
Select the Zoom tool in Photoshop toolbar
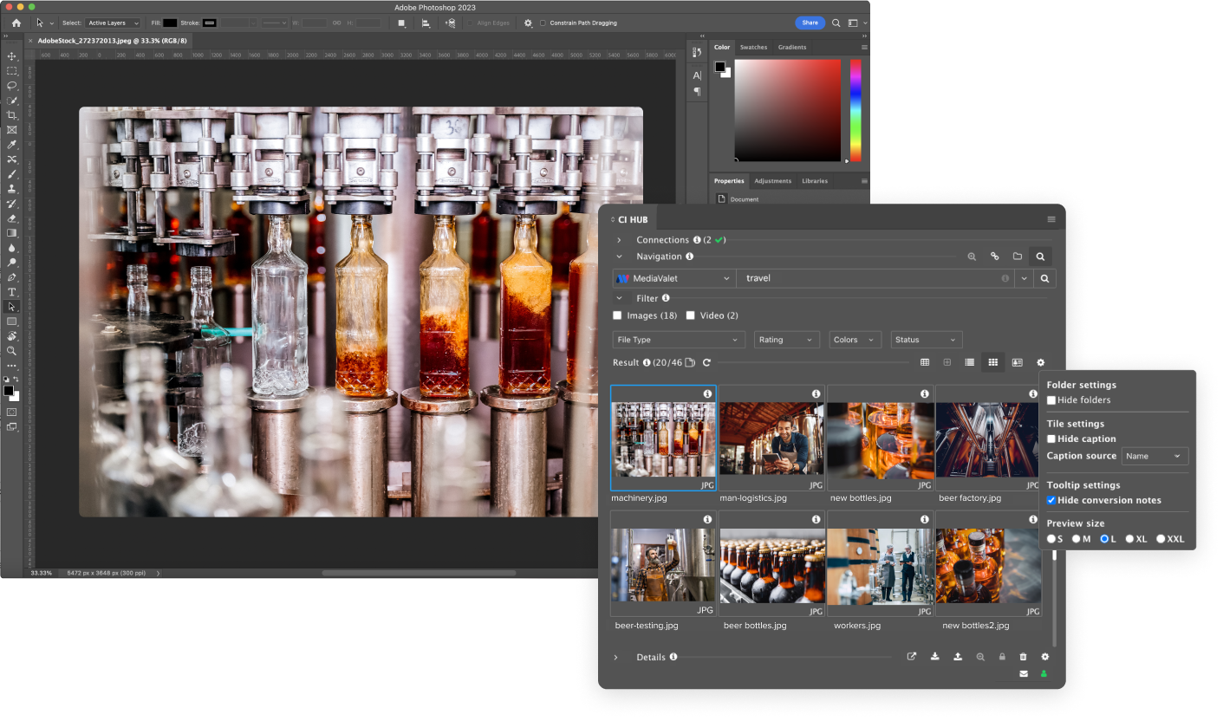pos(12,351)
